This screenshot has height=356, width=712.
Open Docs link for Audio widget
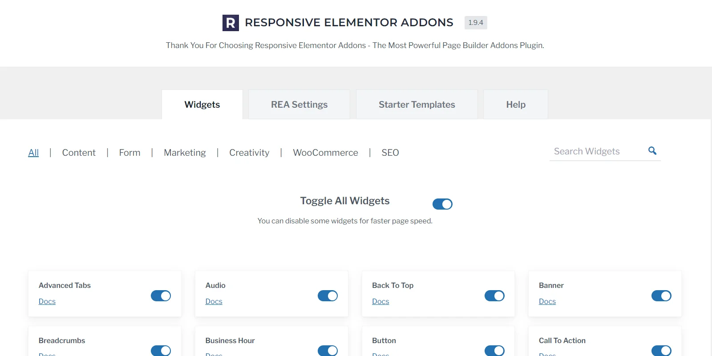(x=214, y=301)
